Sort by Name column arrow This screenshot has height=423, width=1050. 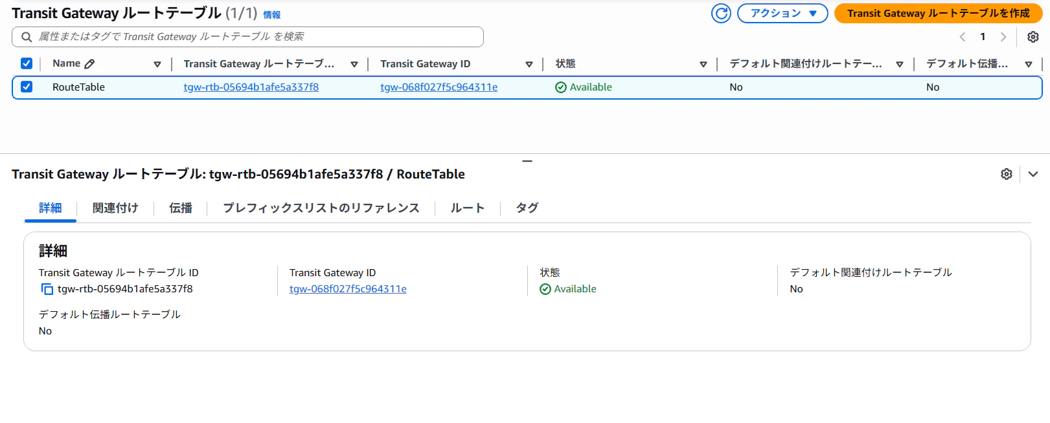click(157, 64)
